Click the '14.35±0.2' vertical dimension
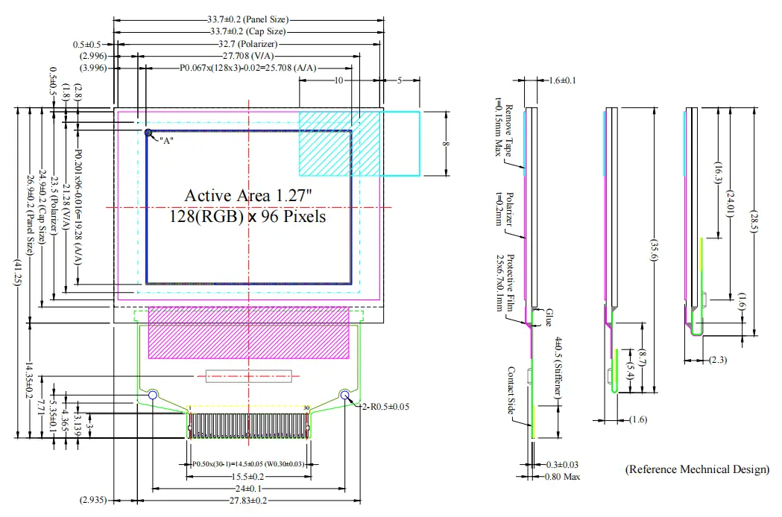The height and width of the screenshot is (517, 782). [29, 381]
